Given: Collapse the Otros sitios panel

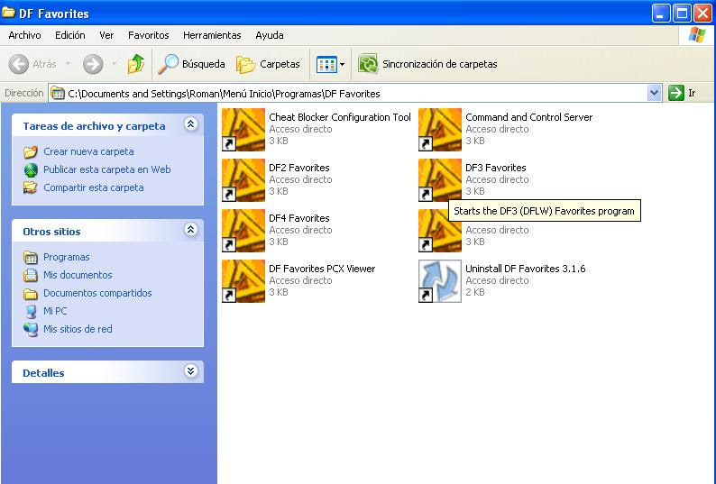Looking at the screenshot, I should click(x=191, y=229).
